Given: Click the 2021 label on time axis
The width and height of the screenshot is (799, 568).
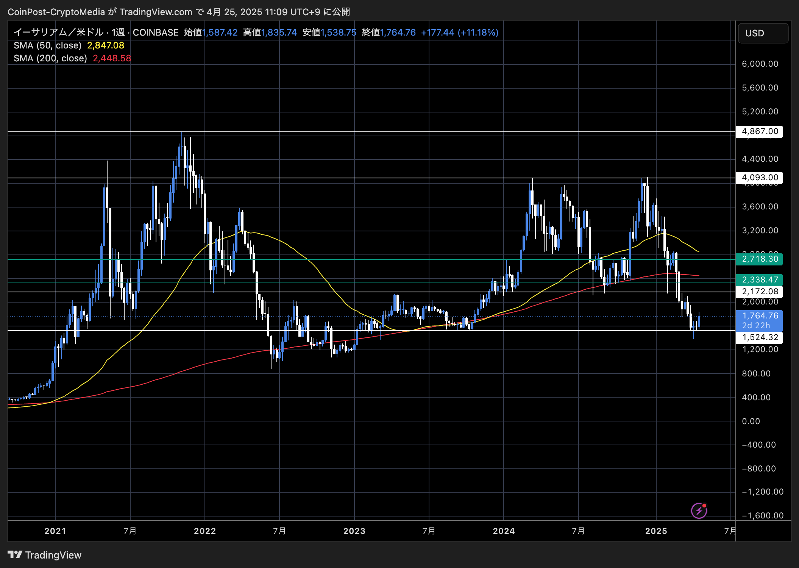Looking at the screenshot, I should coord(55,531).
